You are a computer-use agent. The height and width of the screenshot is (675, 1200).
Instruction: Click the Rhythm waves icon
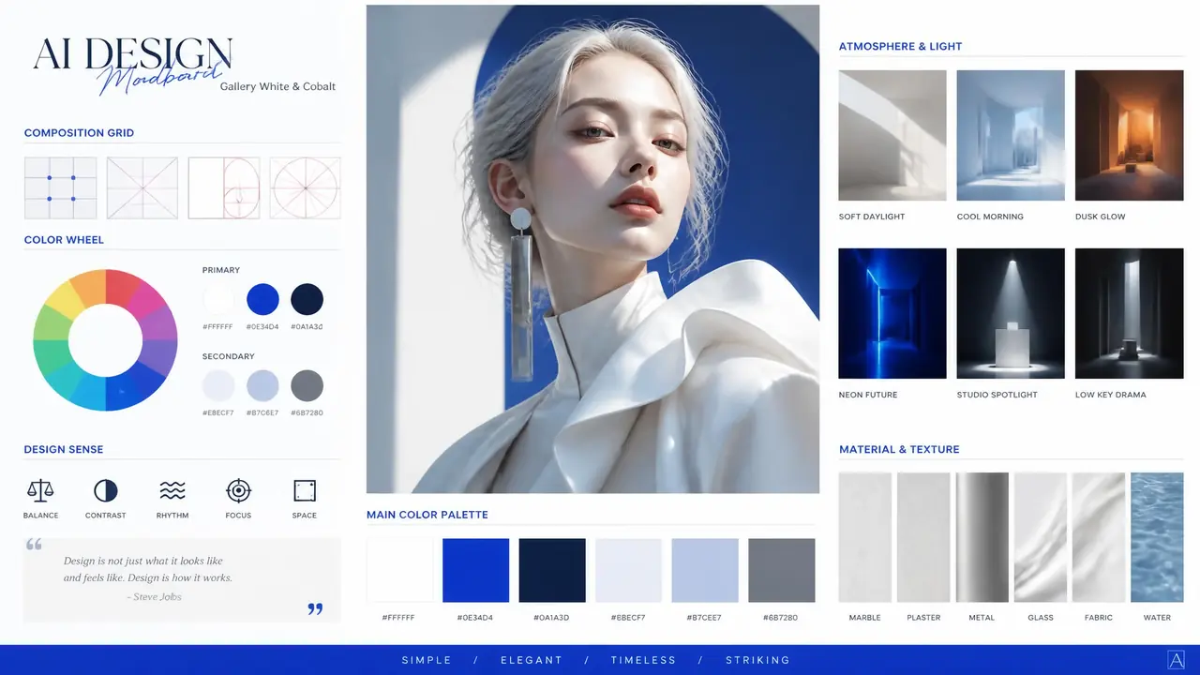[x=172, y=490]
